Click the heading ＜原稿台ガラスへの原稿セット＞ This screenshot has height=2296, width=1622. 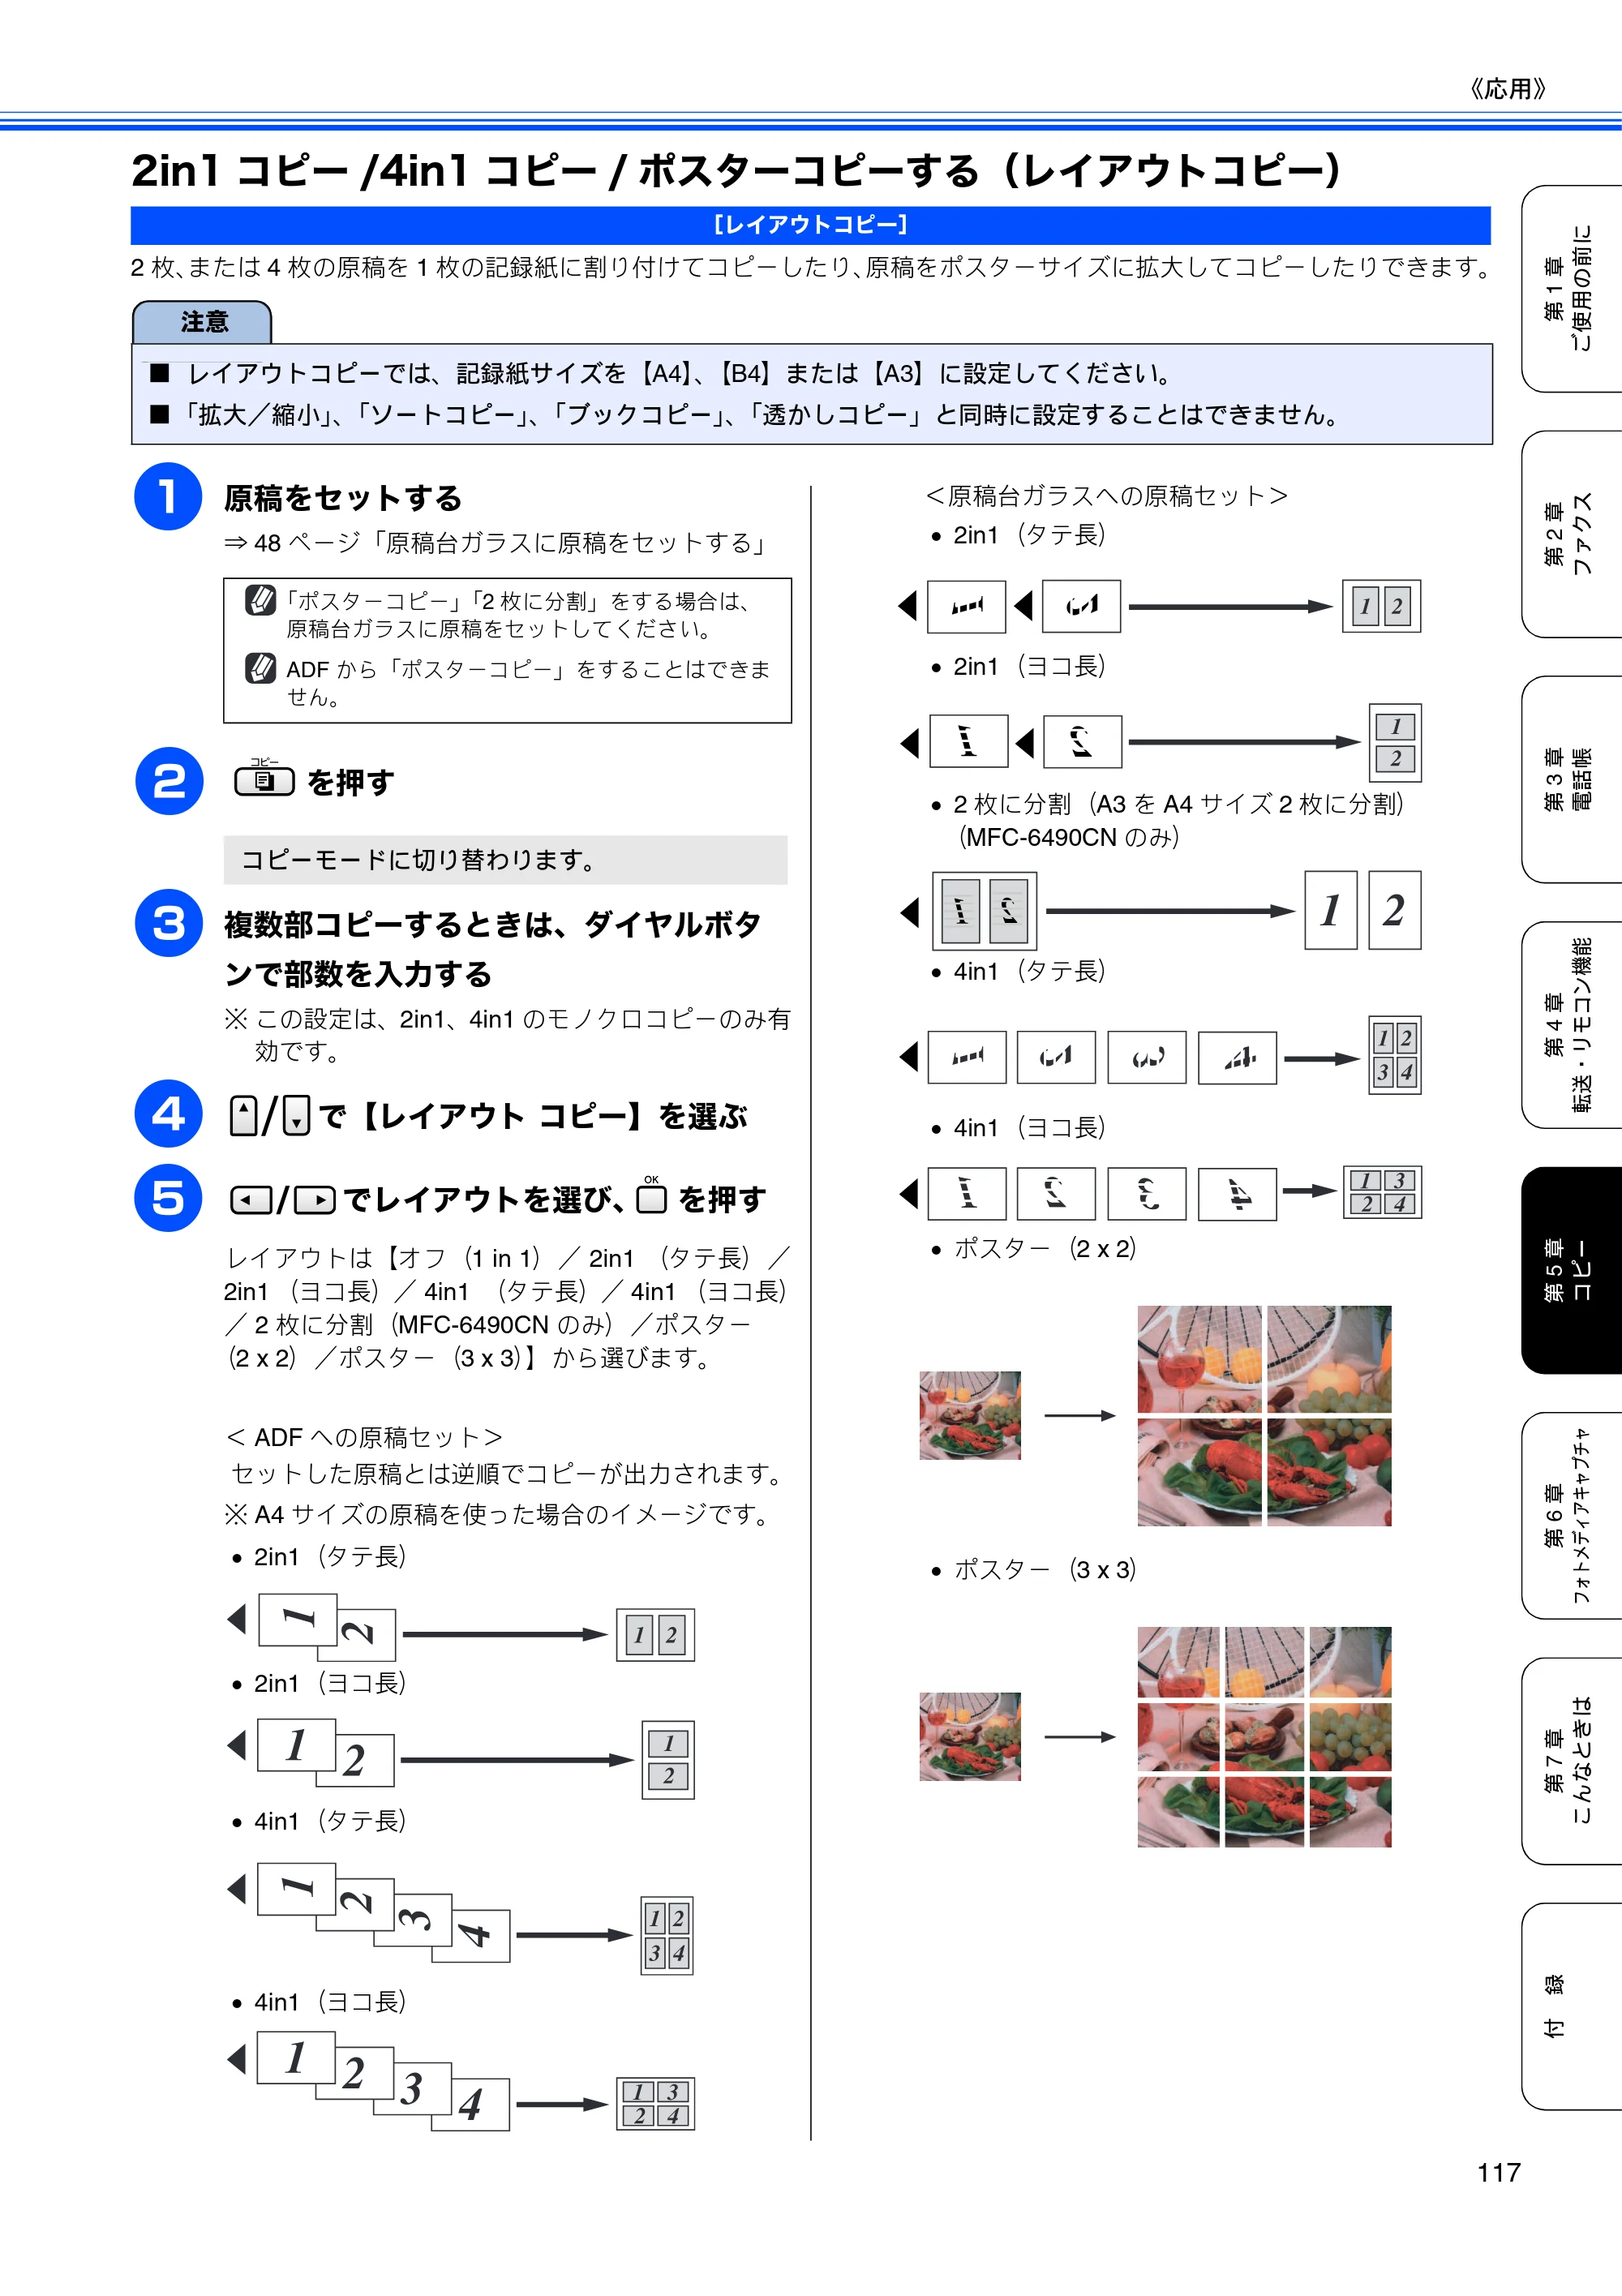[x=1106, y=496]
